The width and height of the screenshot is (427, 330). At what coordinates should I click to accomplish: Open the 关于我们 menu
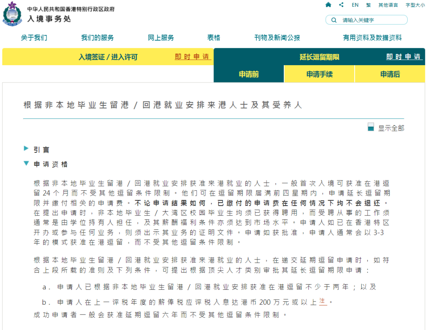coord(34,38)
